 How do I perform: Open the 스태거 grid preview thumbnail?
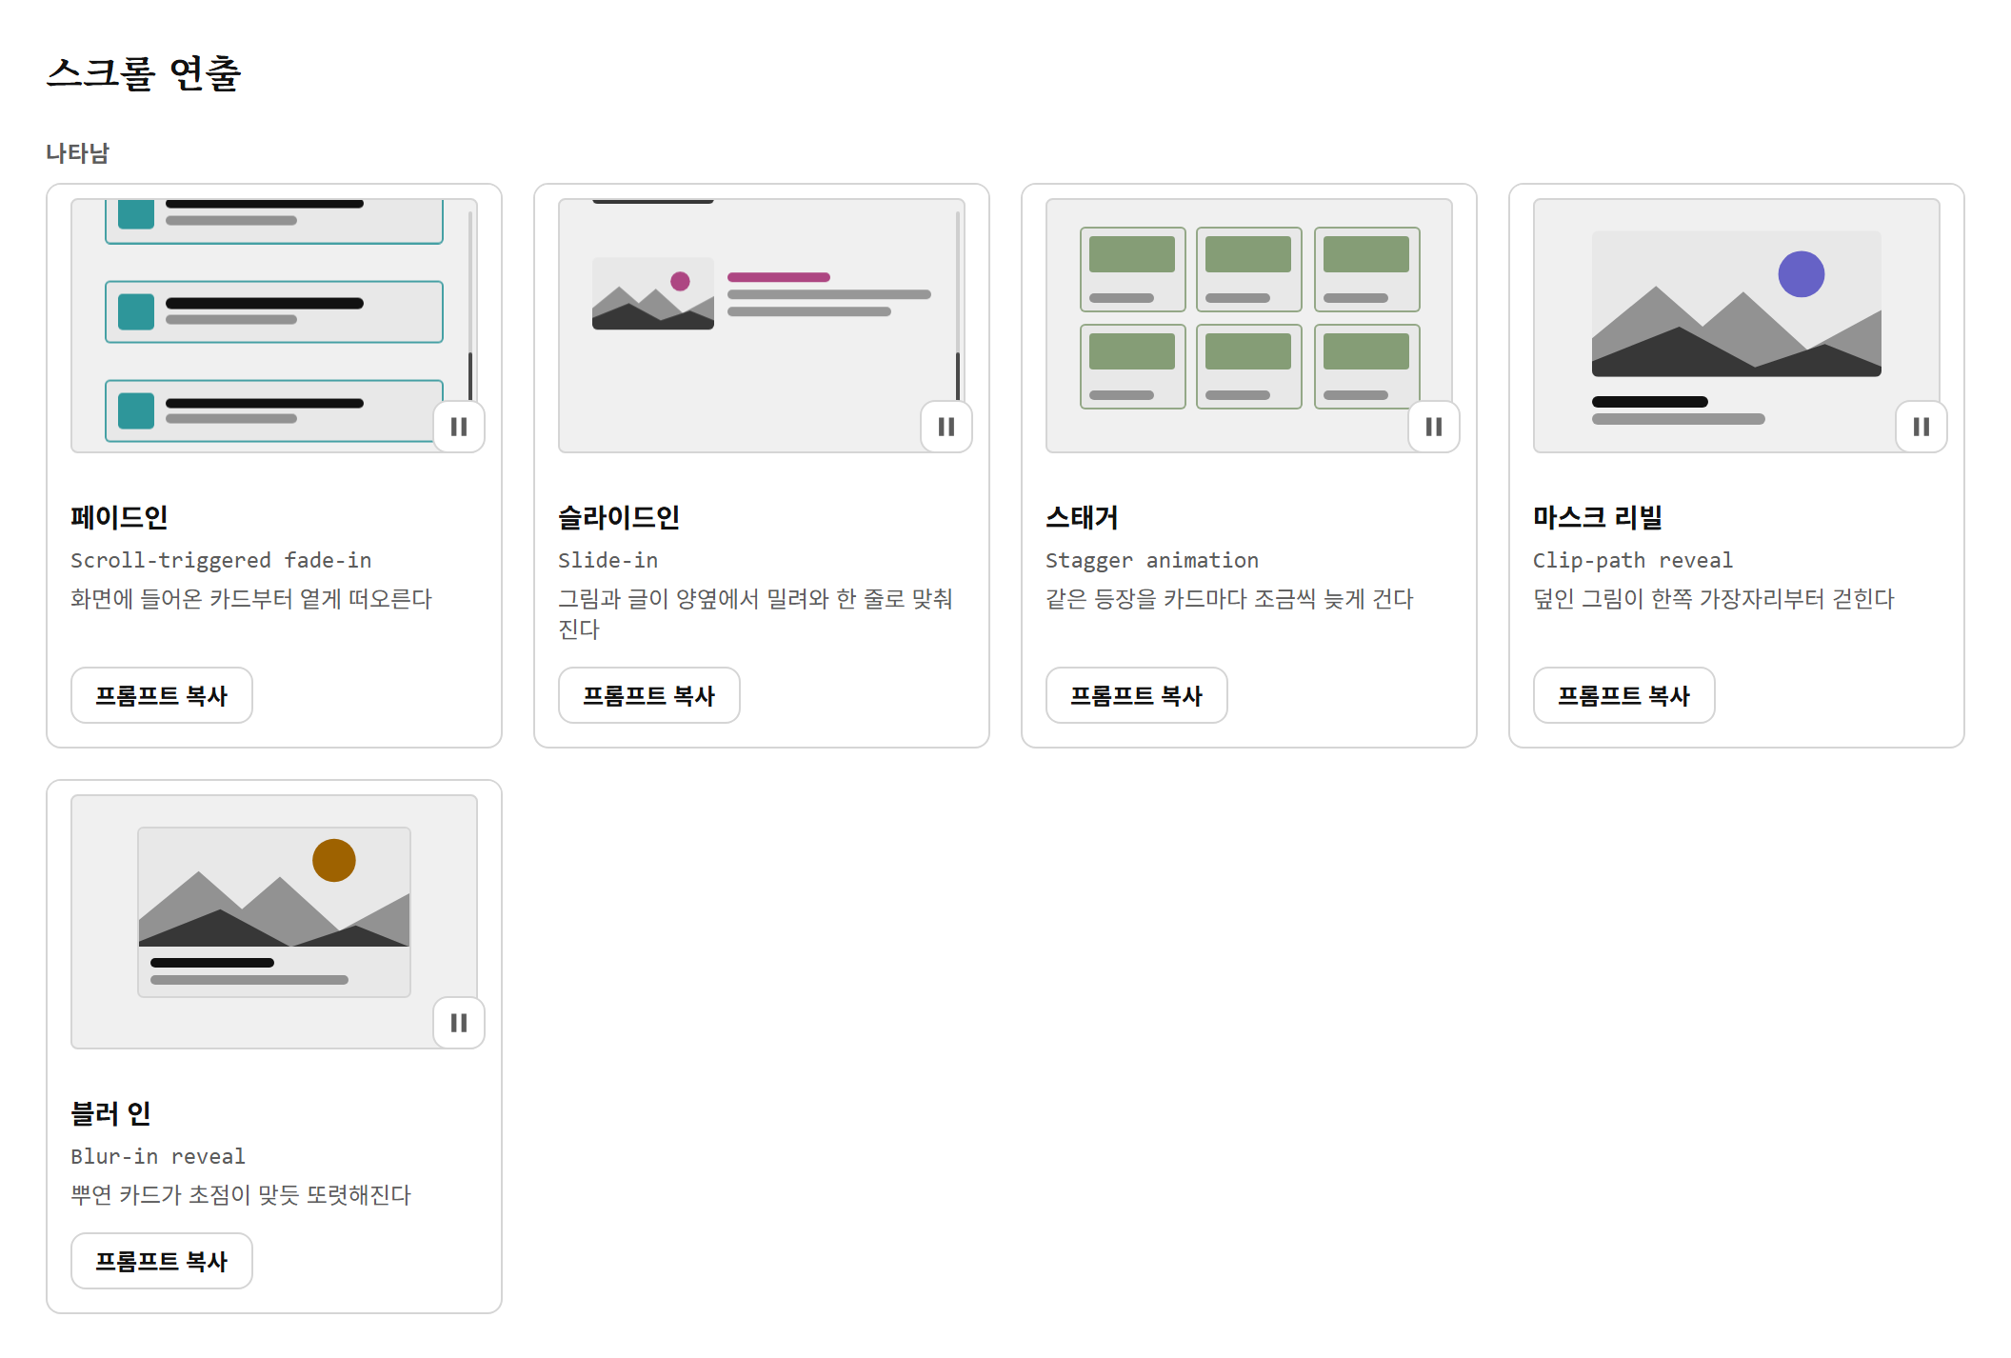point(1249,326)
